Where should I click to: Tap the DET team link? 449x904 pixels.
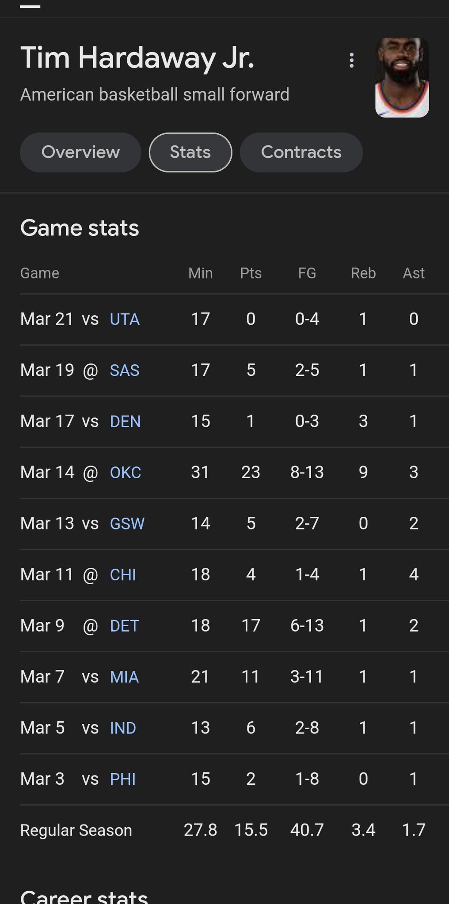pyautogui.click(x=125, y=626)
